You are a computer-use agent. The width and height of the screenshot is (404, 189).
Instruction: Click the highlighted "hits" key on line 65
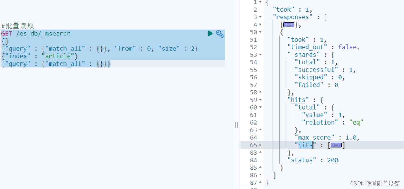[x=305, y=145]
